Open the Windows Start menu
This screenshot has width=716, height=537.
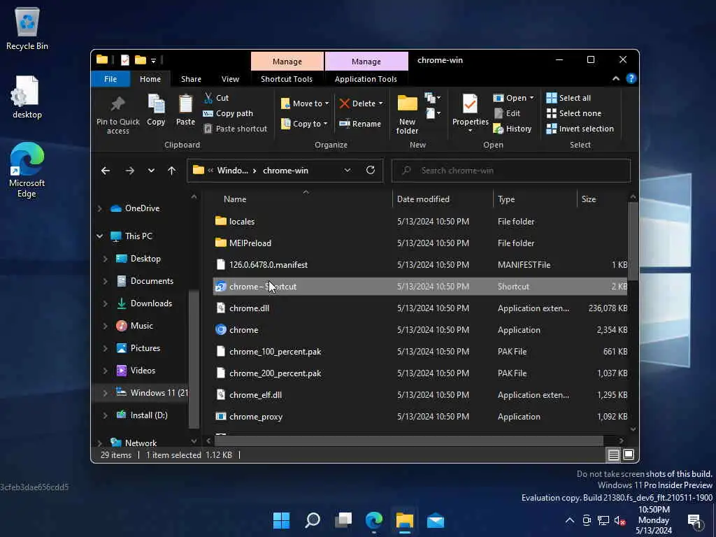[x=281, y=520]
